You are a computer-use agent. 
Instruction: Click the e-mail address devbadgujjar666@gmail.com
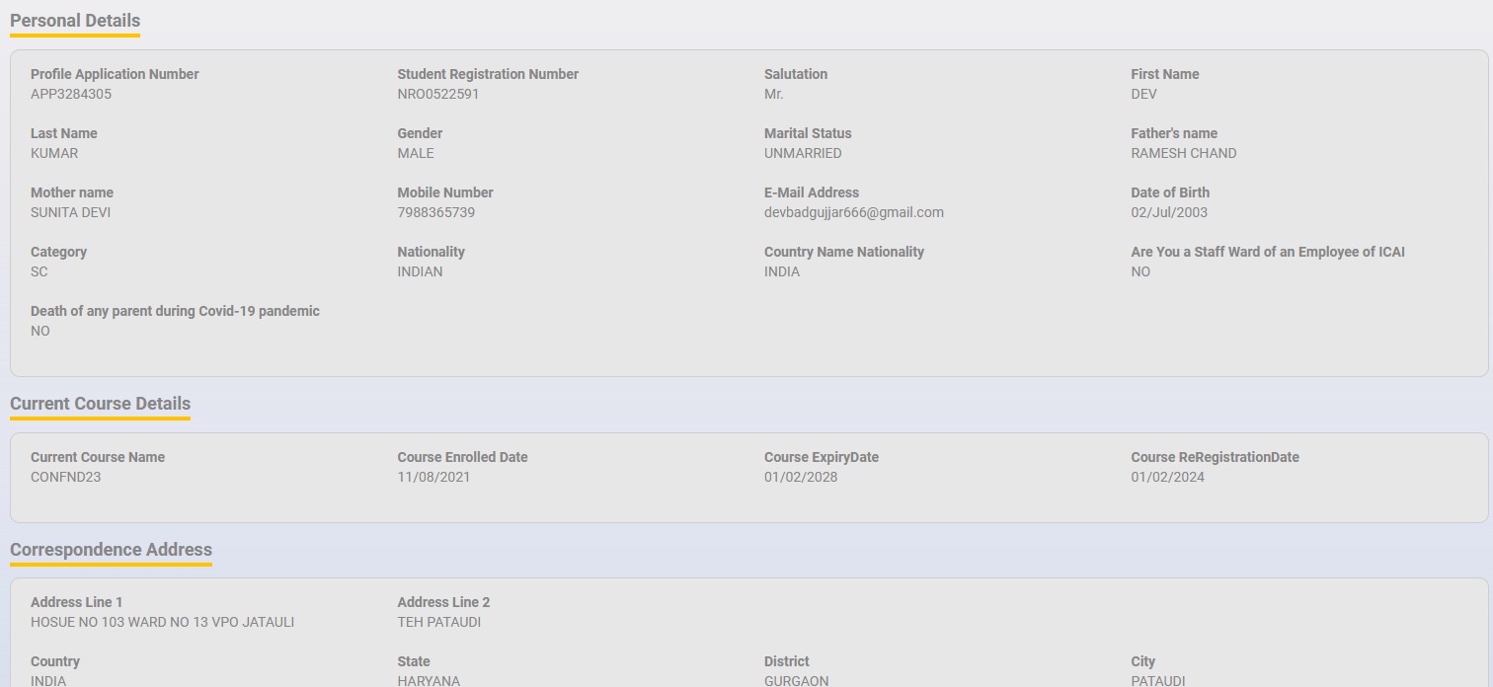(x=853, y=213)
